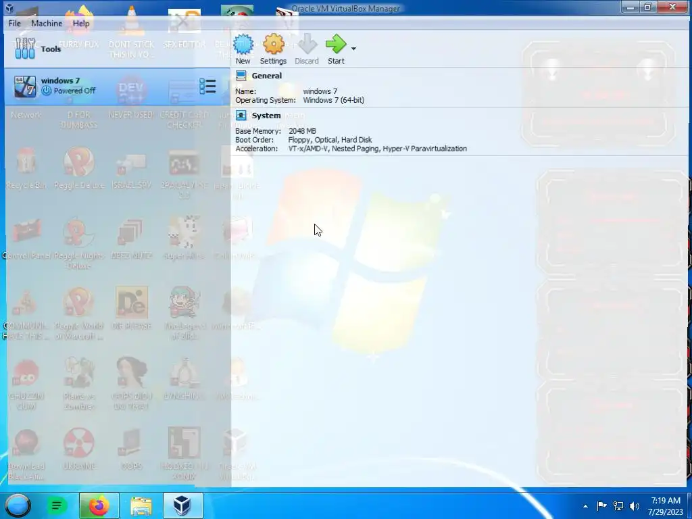692x519 pixels.
Task: Click the '2048 MB' base memory value
Action: click(x=302, y=131)
